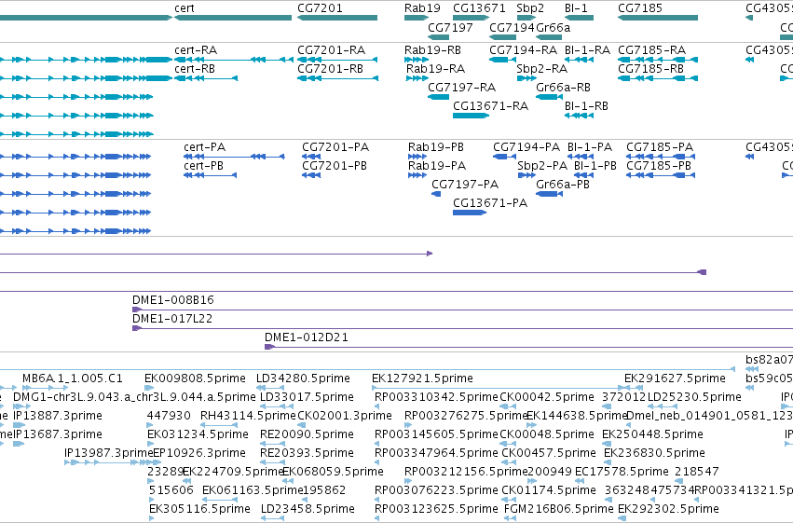This screenshot has width=793, height=523.
Task: Click the Gr66a gene label
Action: (553, 28)
